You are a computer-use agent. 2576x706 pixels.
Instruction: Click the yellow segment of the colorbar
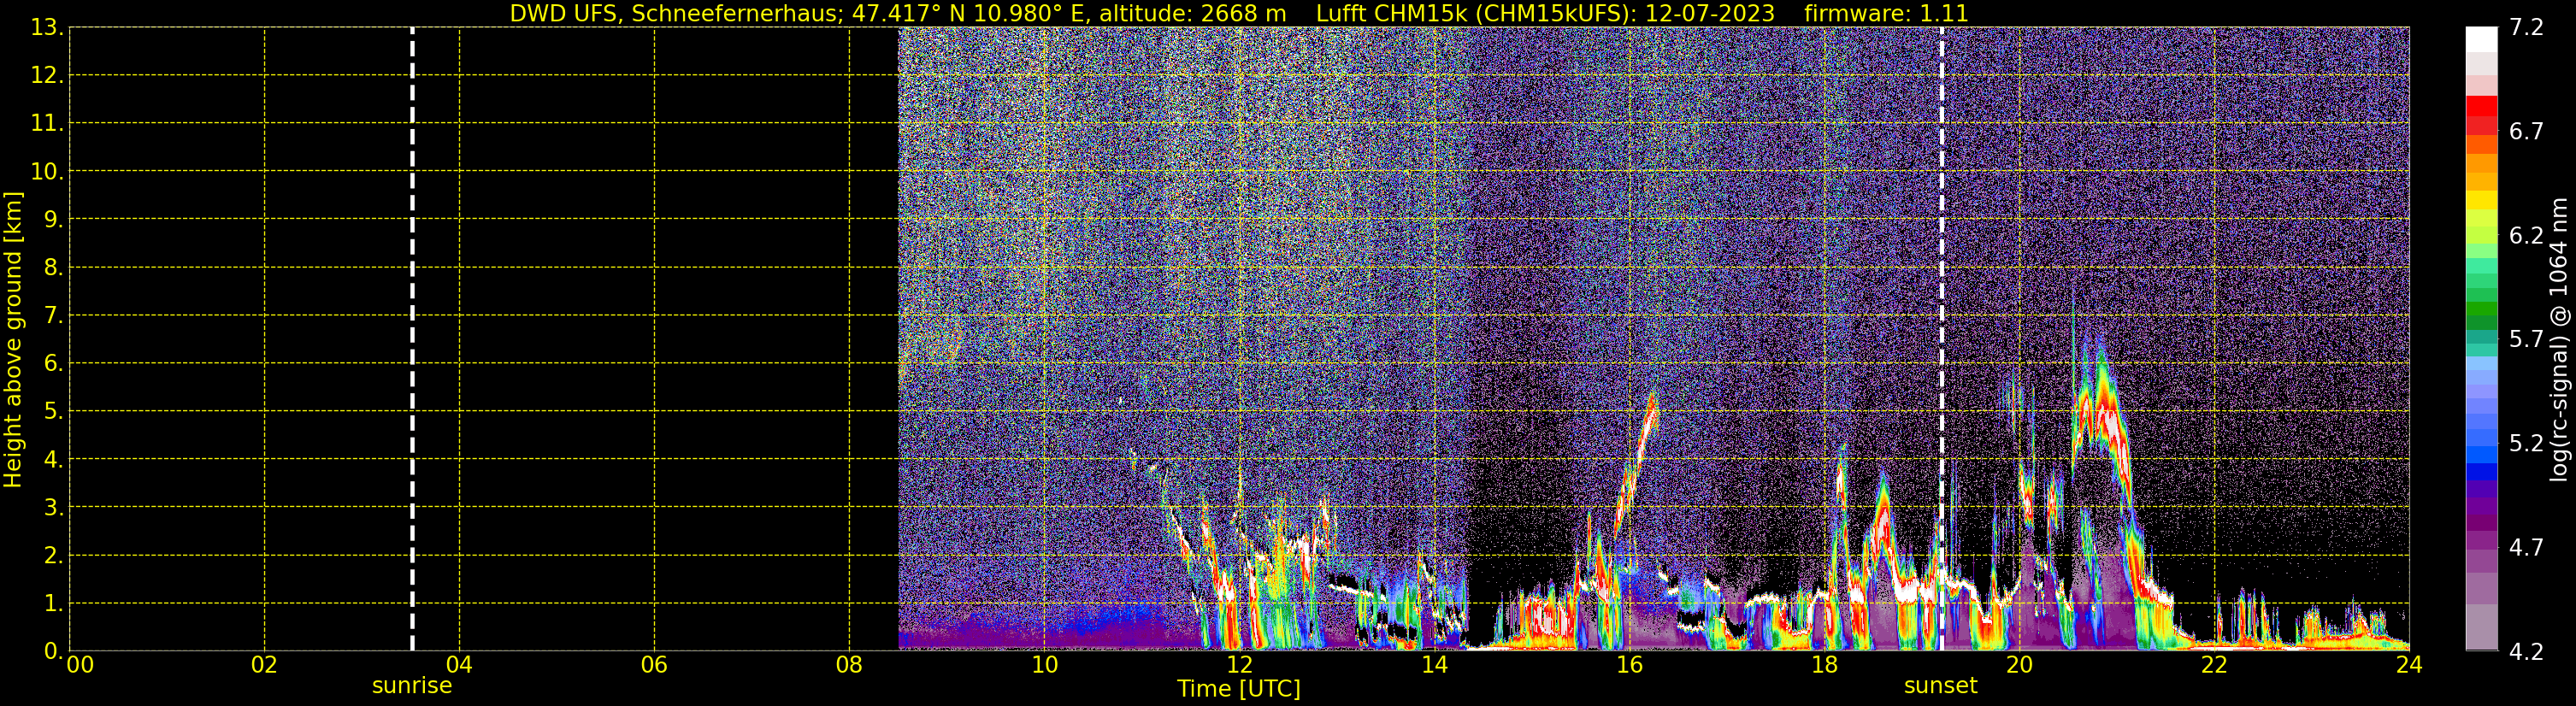(x=2481, y=200)
